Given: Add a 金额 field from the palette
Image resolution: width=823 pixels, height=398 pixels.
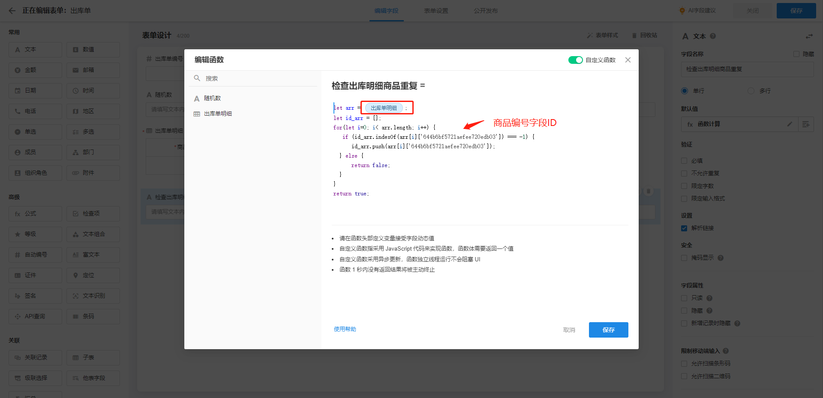Looking at the screenshot, I should pos(36,70).
